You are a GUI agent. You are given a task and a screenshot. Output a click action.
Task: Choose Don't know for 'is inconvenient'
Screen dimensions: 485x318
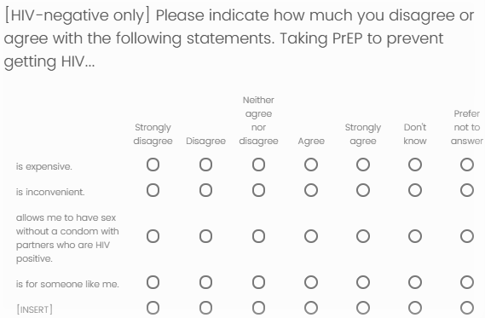[415, 190]
